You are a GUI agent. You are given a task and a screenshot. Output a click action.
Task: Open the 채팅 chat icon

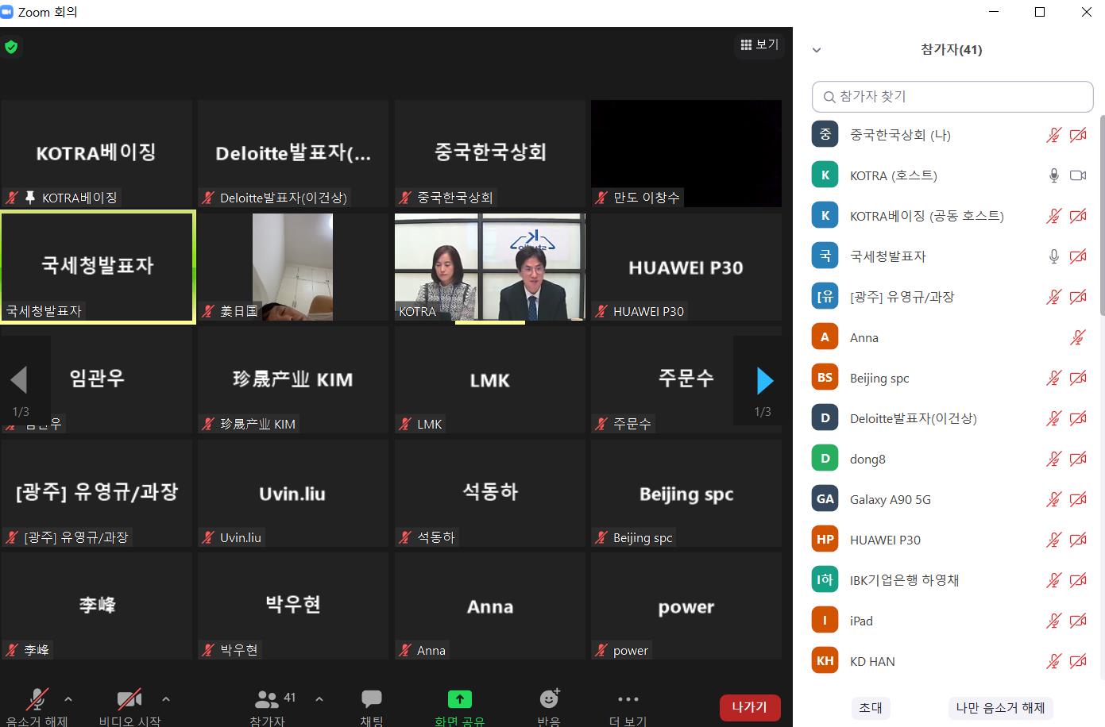[x=372, y=699]
